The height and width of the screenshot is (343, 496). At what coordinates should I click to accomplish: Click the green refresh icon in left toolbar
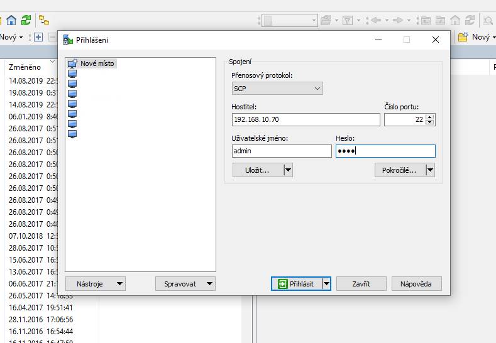[x=26, y=20]
